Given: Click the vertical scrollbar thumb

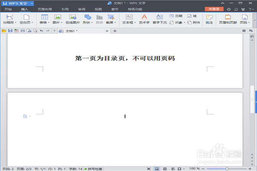Looking at the screenshot, I should [252, 99].
